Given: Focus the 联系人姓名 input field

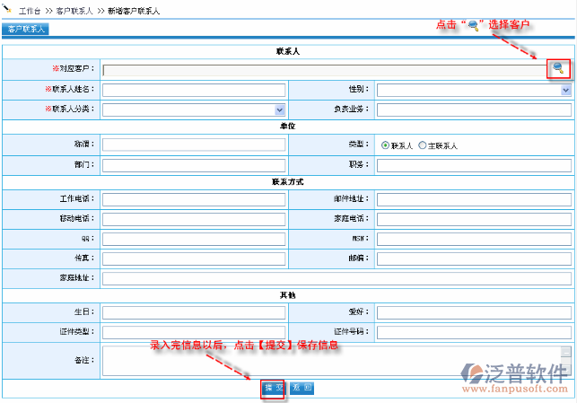Looking at the screenshot, I should pyautogui.click(x=194, y=90).
